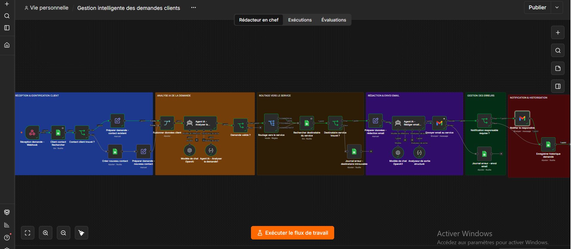Select Préparer demande - contact existant node

click(117, 121)
